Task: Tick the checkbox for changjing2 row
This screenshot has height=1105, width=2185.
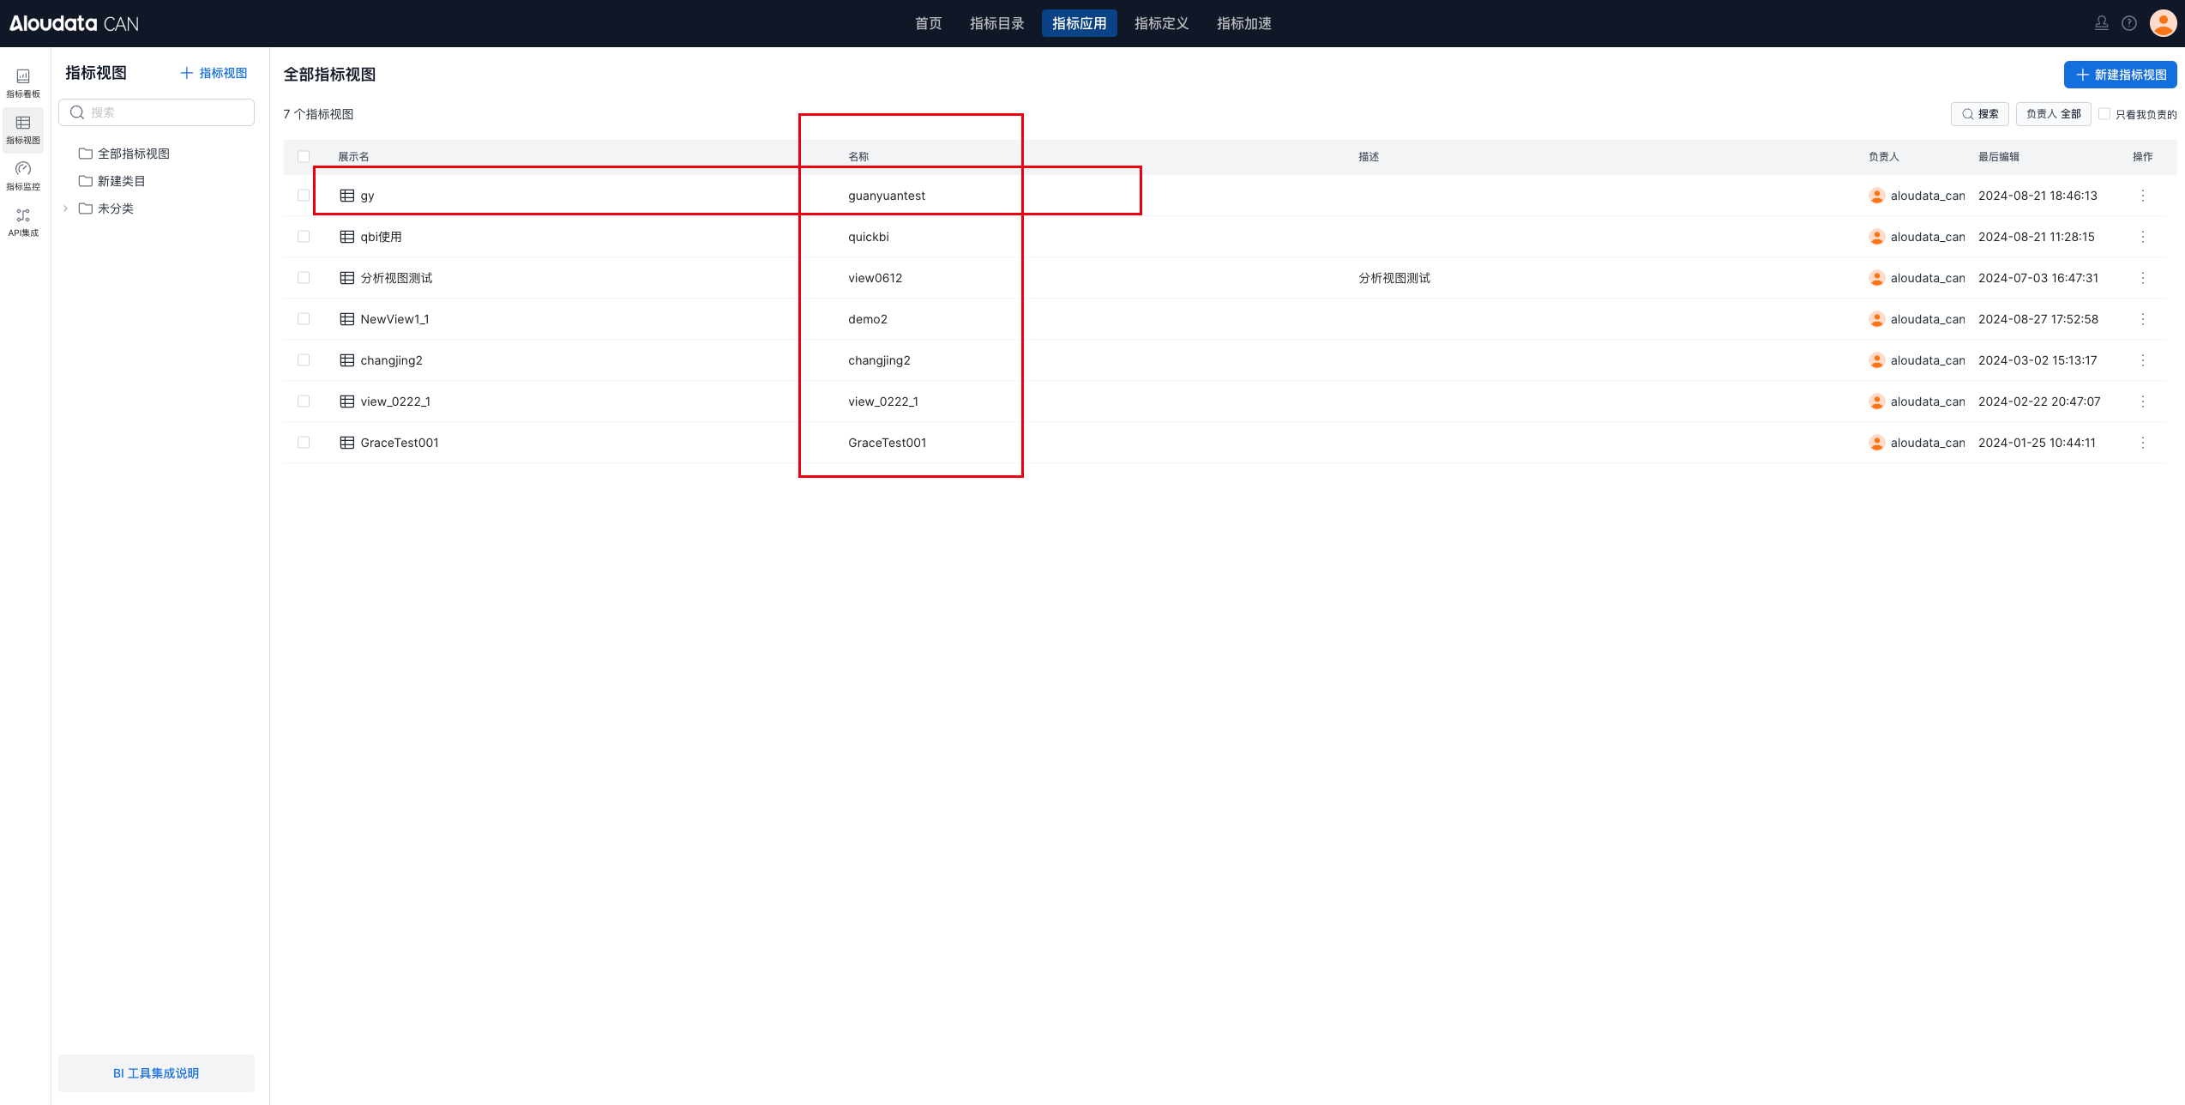Action: 304,360
